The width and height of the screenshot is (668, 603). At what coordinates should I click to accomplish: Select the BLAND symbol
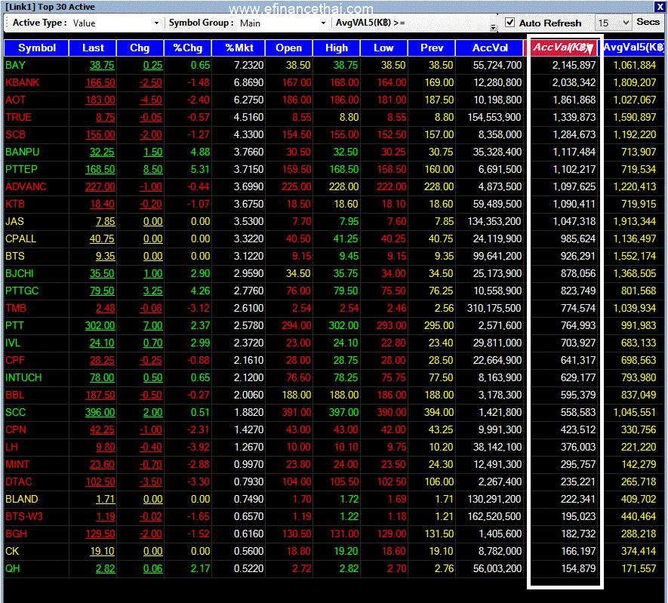click(x=22, y=499)
